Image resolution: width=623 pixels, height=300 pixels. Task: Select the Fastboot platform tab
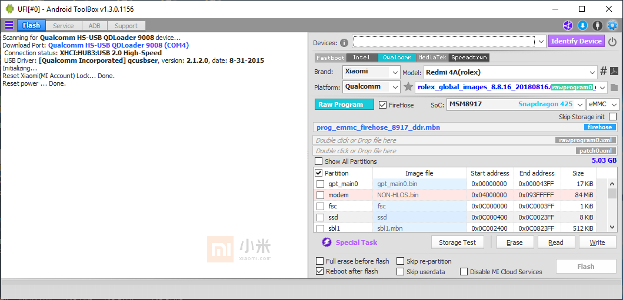330,58
